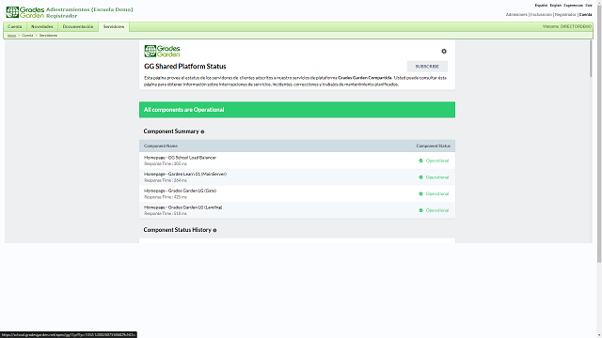Image resolution: width=602 pixels, height=338 pixels.
Task: Click info icon beside Component Status History
Action: click(214, 230)
